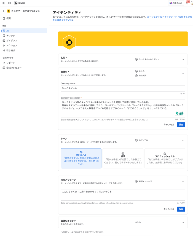The width and height of the screenshot is (193, 236).
Task: Select ID in the sidebar
Action: [24, 31]
